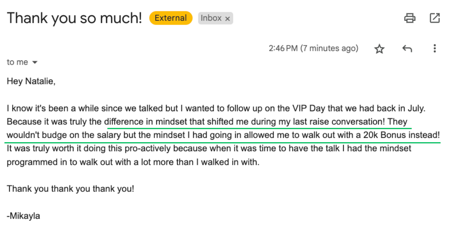Click the print all icon
This screenshot has height=238, width=453.
(410, 18)
